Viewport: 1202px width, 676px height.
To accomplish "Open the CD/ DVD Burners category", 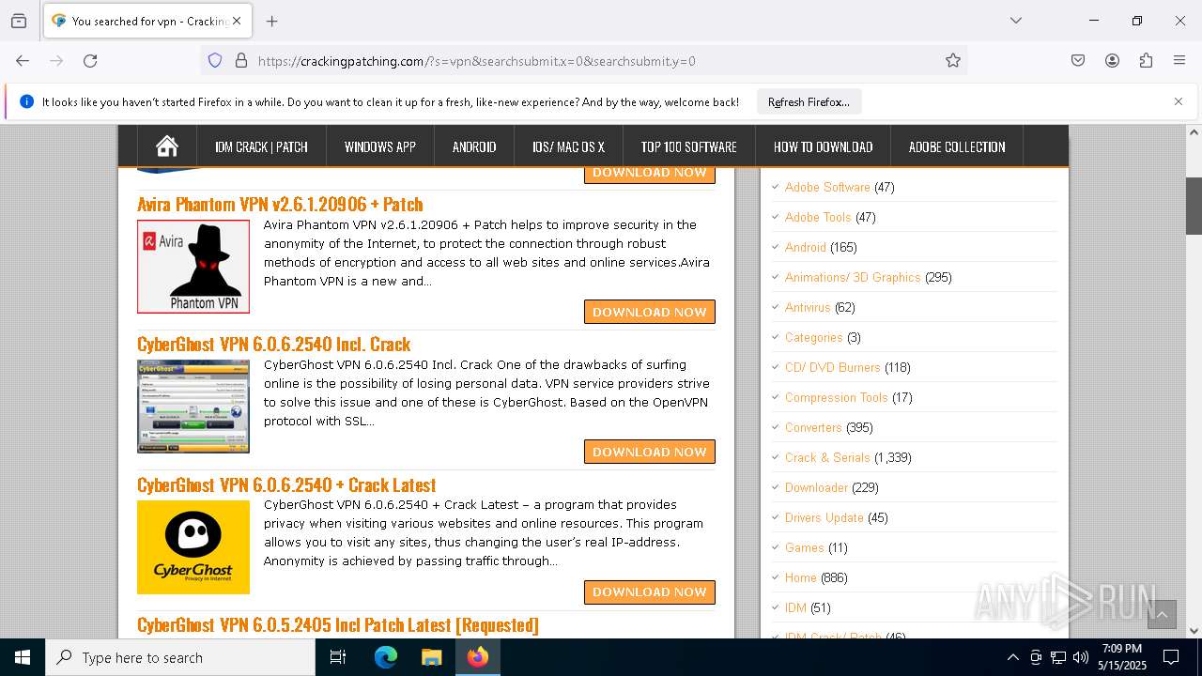I will tap(833, 367).
